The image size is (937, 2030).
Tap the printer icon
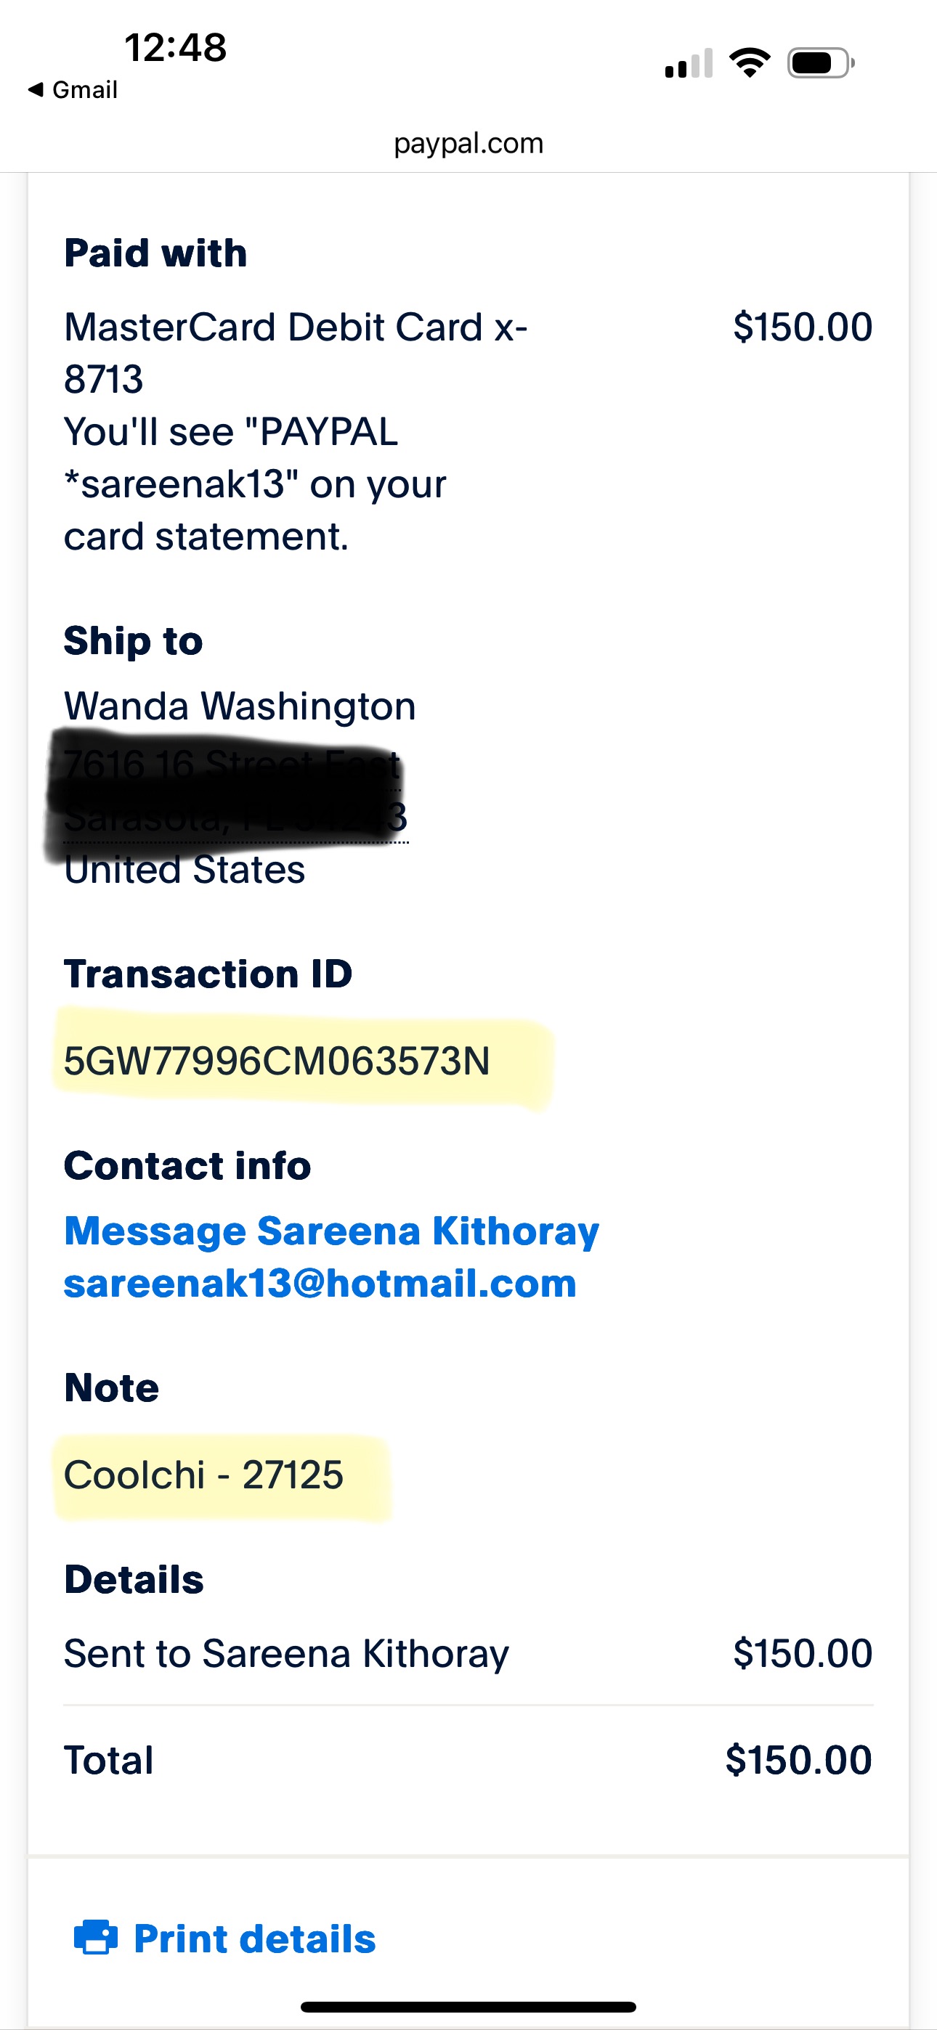click(x=95, y=1938)
